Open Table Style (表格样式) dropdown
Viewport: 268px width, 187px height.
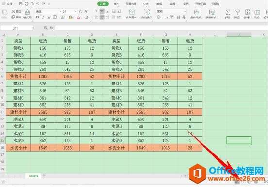[212, 14]
